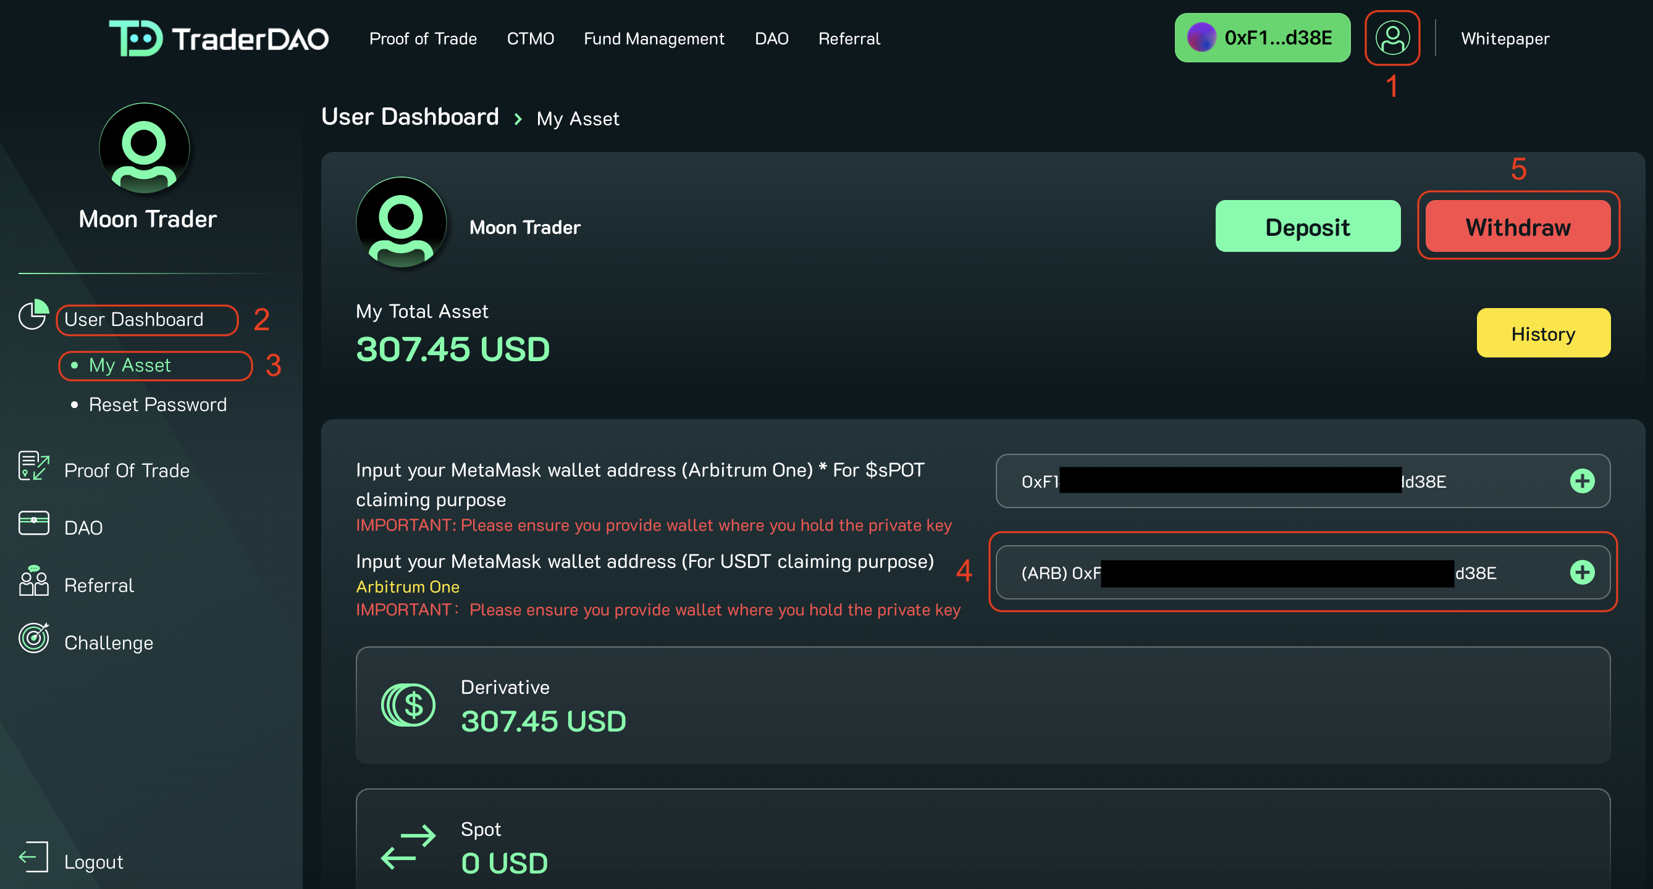This screenshot has height=889, width=1653.
Task: Click the DAO sidebar card icon
Action: click(x=33, y=524)
